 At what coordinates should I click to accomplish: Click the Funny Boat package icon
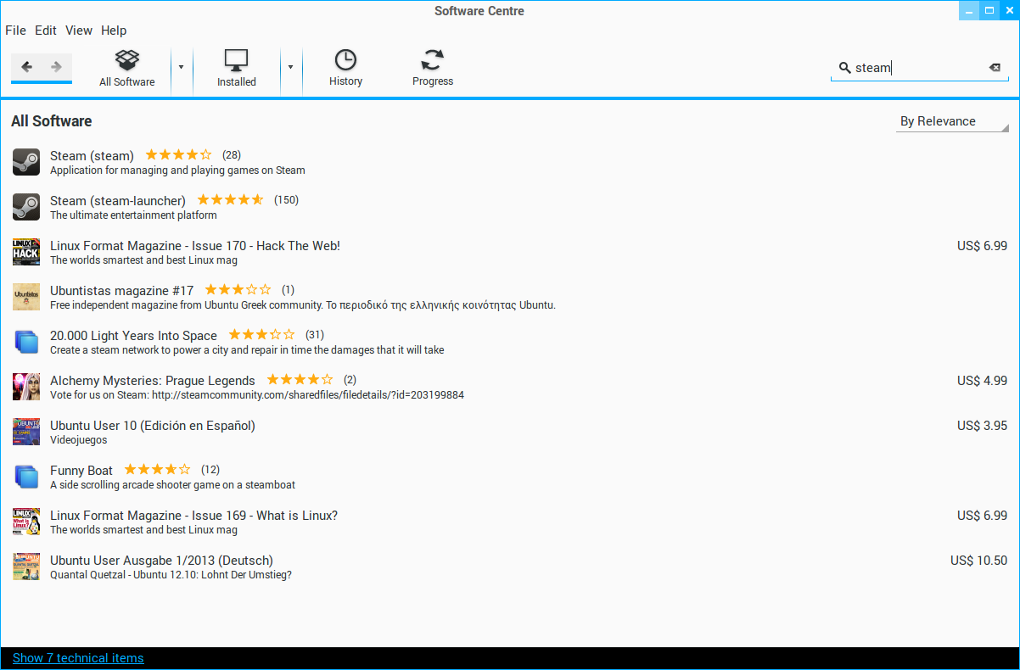(26, 477)
